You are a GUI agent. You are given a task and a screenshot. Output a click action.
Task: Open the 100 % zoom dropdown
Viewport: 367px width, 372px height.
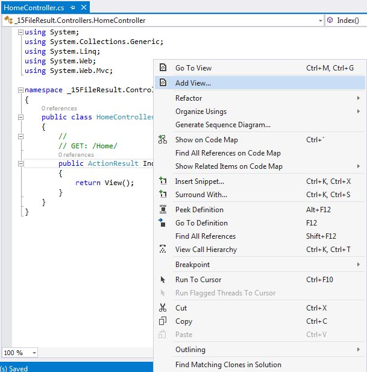pyautogui.click(x=34, y=353)
